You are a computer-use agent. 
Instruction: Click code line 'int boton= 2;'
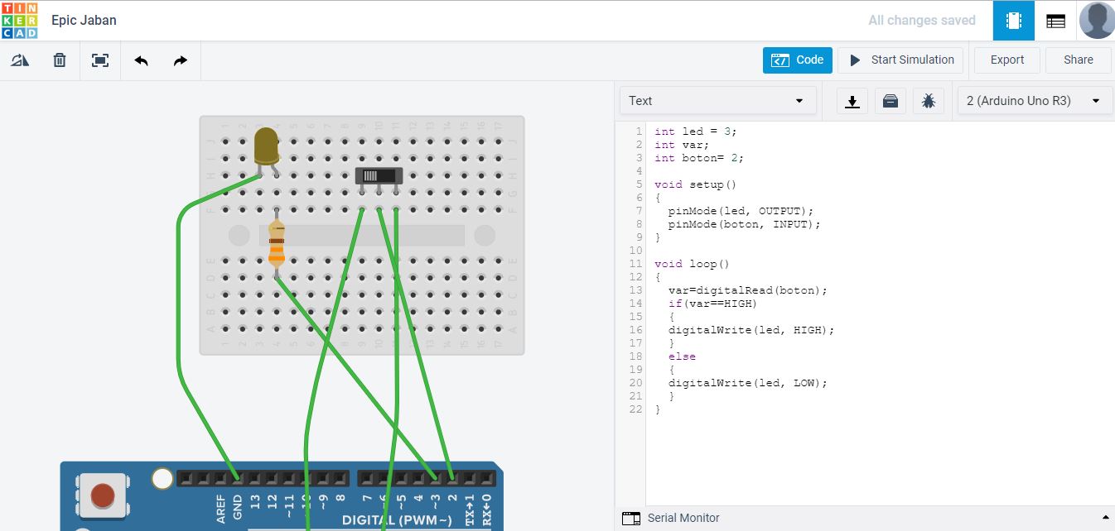coord(698,158)
